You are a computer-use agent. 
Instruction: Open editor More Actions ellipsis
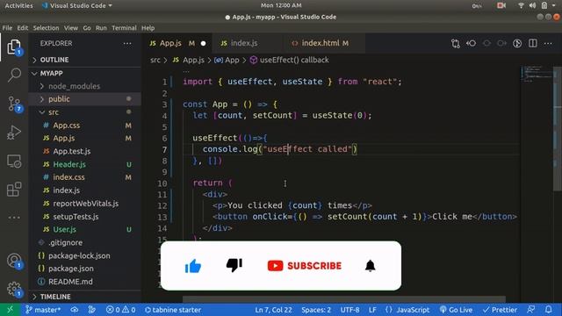click(x=548, y=43)
